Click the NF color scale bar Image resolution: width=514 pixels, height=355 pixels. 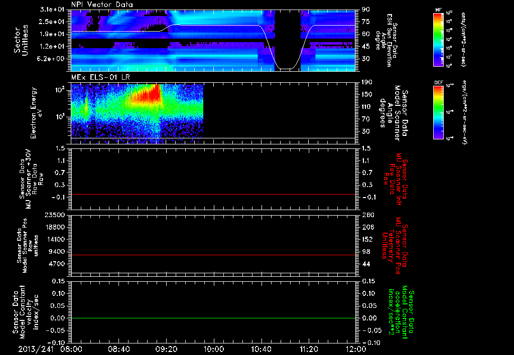click(439, 40)
